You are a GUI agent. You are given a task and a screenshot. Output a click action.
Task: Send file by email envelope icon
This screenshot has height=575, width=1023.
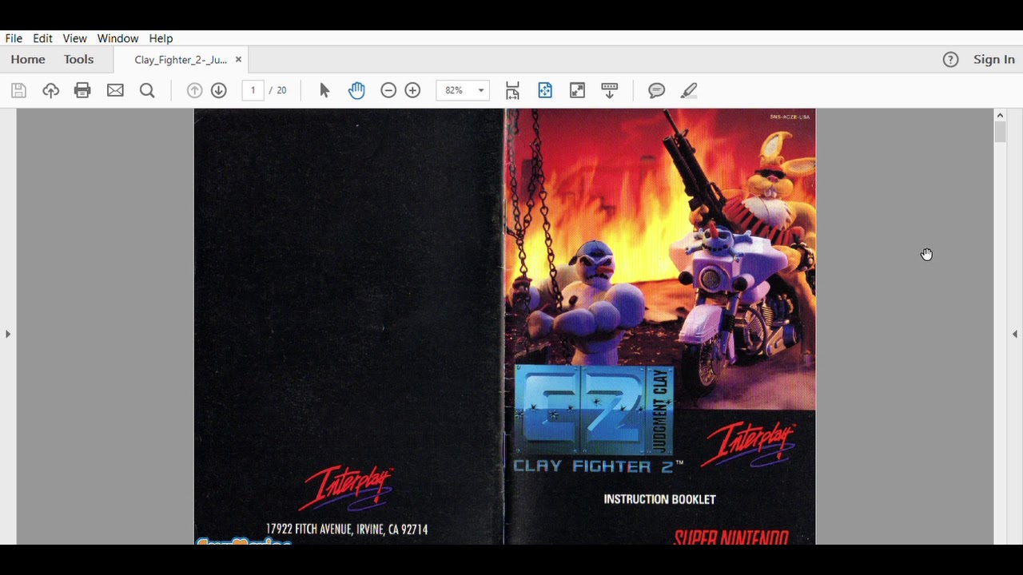point(115,90)
